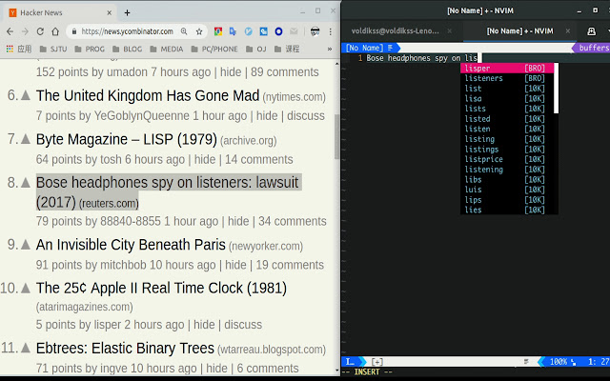Open the zoom magnifier in address bar
The image size is (610, 381).
[183, 30]
